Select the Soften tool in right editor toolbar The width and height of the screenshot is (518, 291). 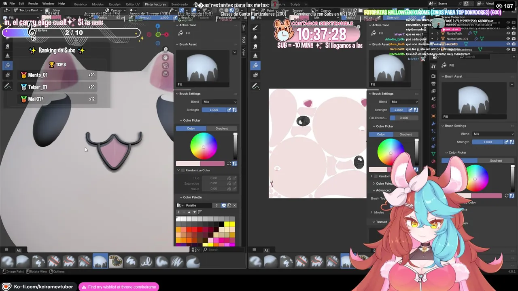click(255, 37)
